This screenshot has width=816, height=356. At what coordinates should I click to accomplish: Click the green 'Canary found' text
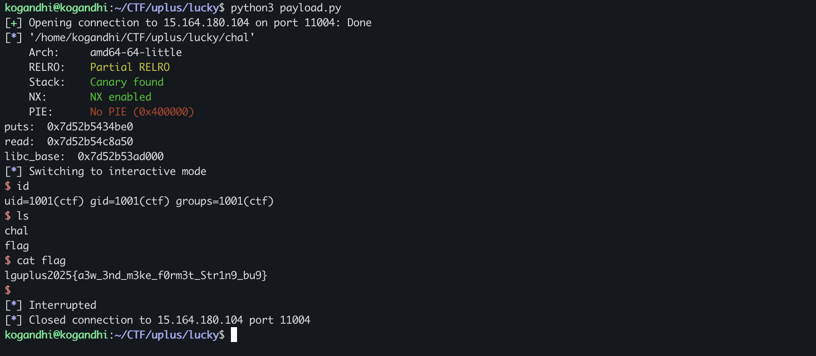127,82
